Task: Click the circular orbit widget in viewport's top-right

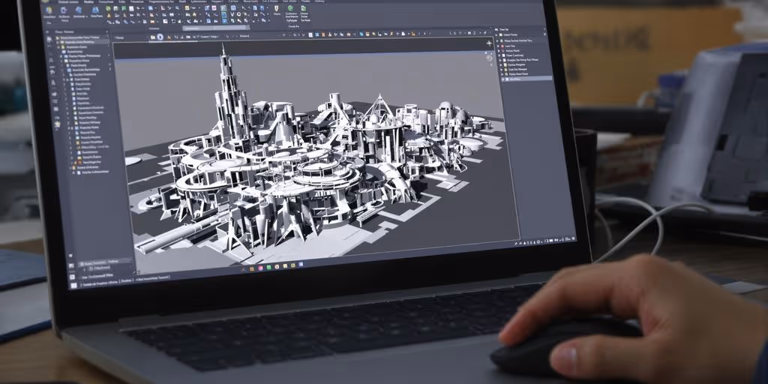Action: (489, 58)
